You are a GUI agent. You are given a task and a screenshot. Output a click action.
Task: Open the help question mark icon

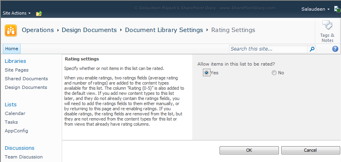[x=335, y=49]
